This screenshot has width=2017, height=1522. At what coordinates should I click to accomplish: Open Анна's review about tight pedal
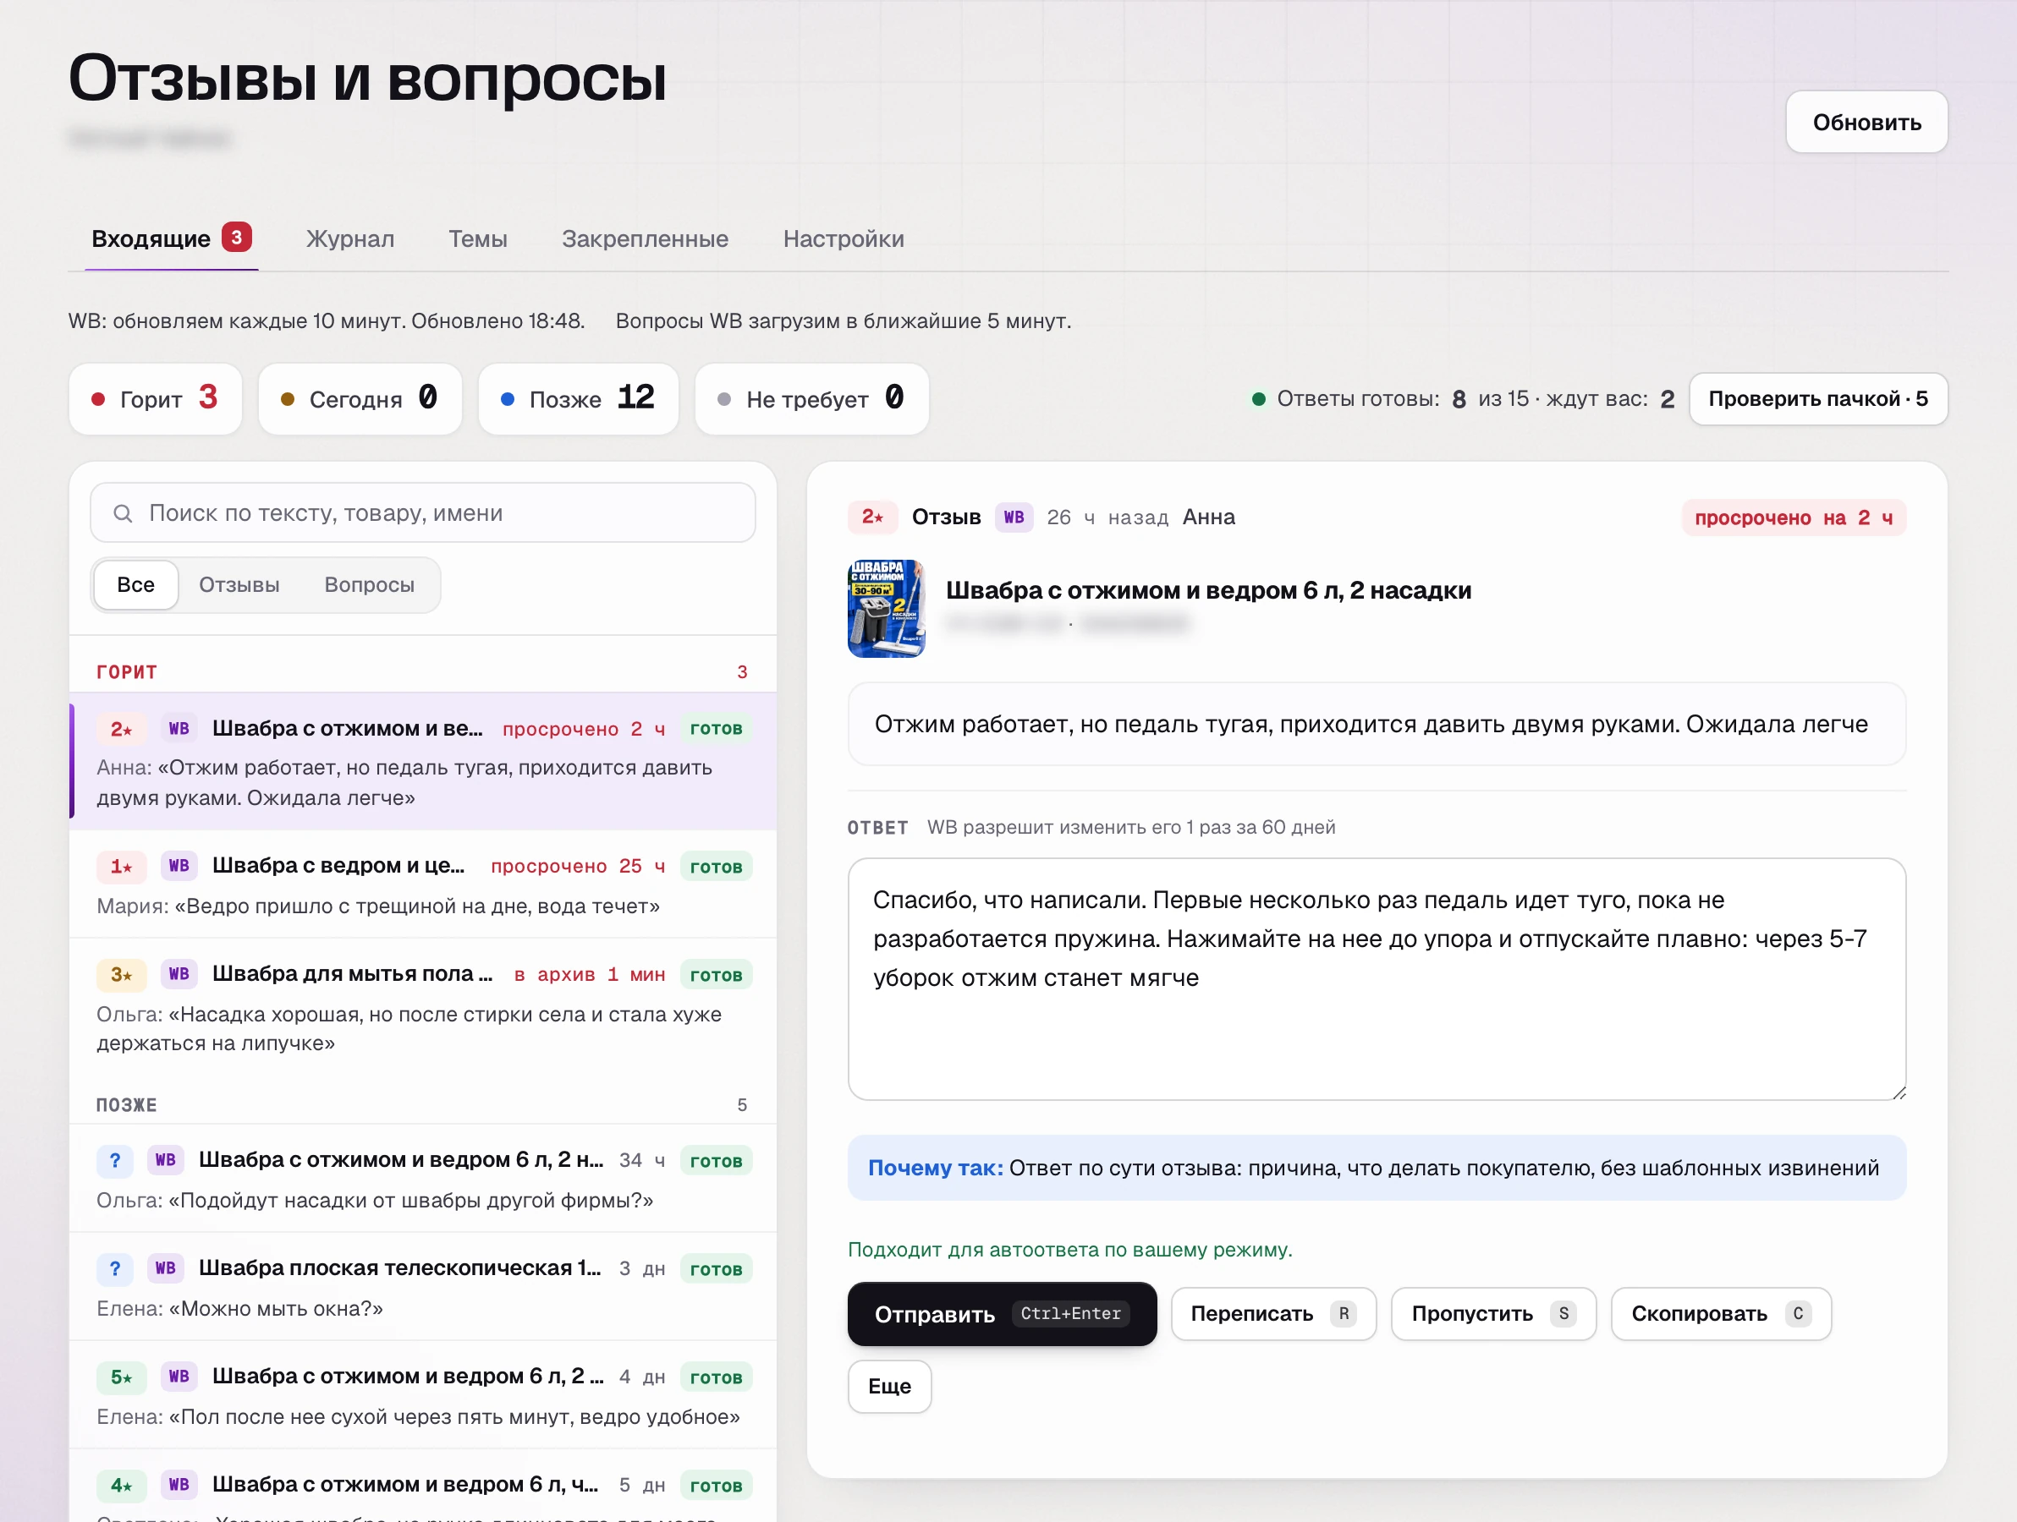click(x=423, y=760)
